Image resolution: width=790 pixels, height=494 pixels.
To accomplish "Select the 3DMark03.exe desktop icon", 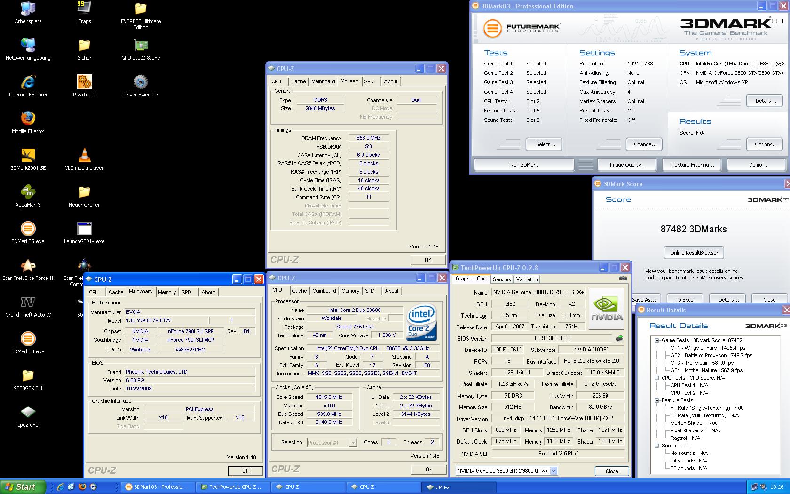I will [x=28, y=343].
